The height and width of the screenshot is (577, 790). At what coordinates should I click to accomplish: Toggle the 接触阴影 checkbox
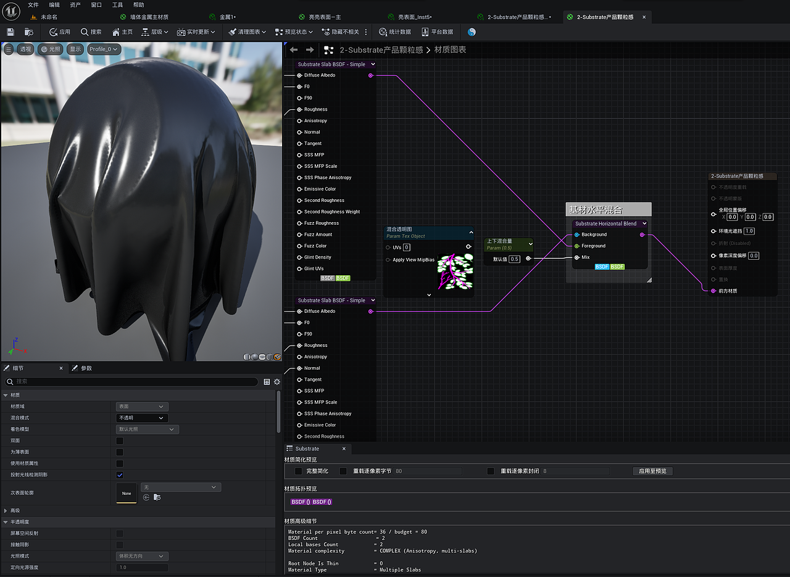(120, 545)
